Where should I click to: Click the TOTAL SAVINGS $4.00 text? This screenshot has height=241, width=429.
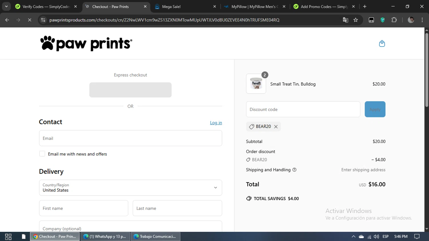276,199
